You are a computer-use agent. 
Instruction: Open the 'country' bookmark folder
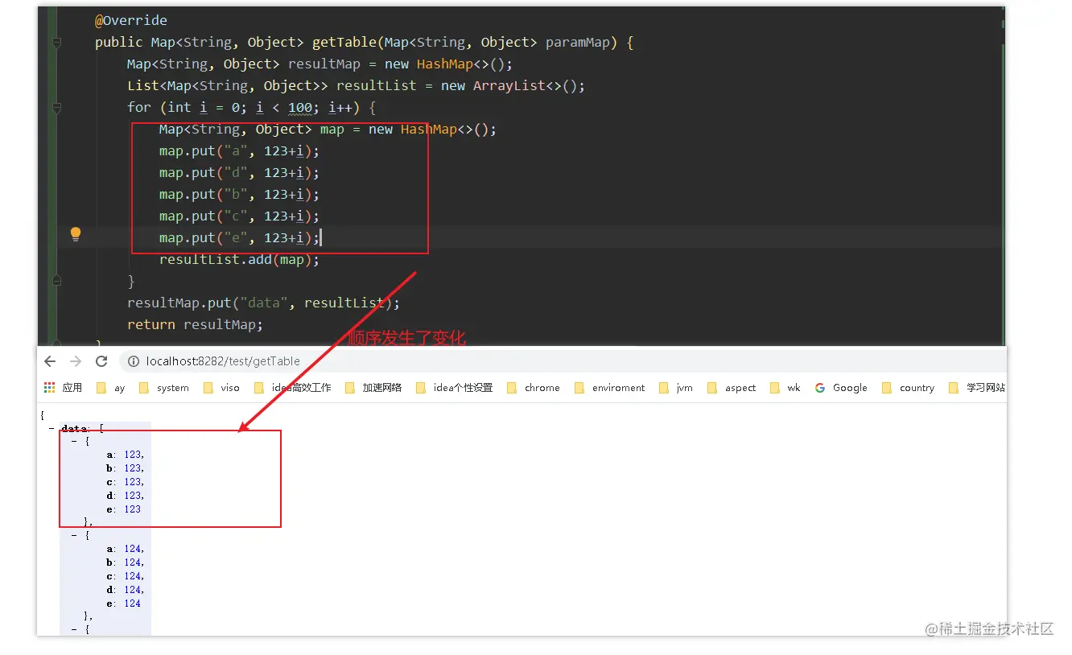(908, 388)
